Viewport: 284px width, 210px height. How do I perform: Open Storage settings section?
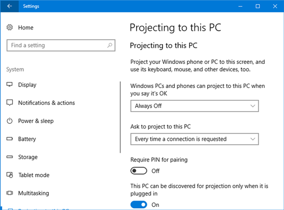[x=28, y=157]
